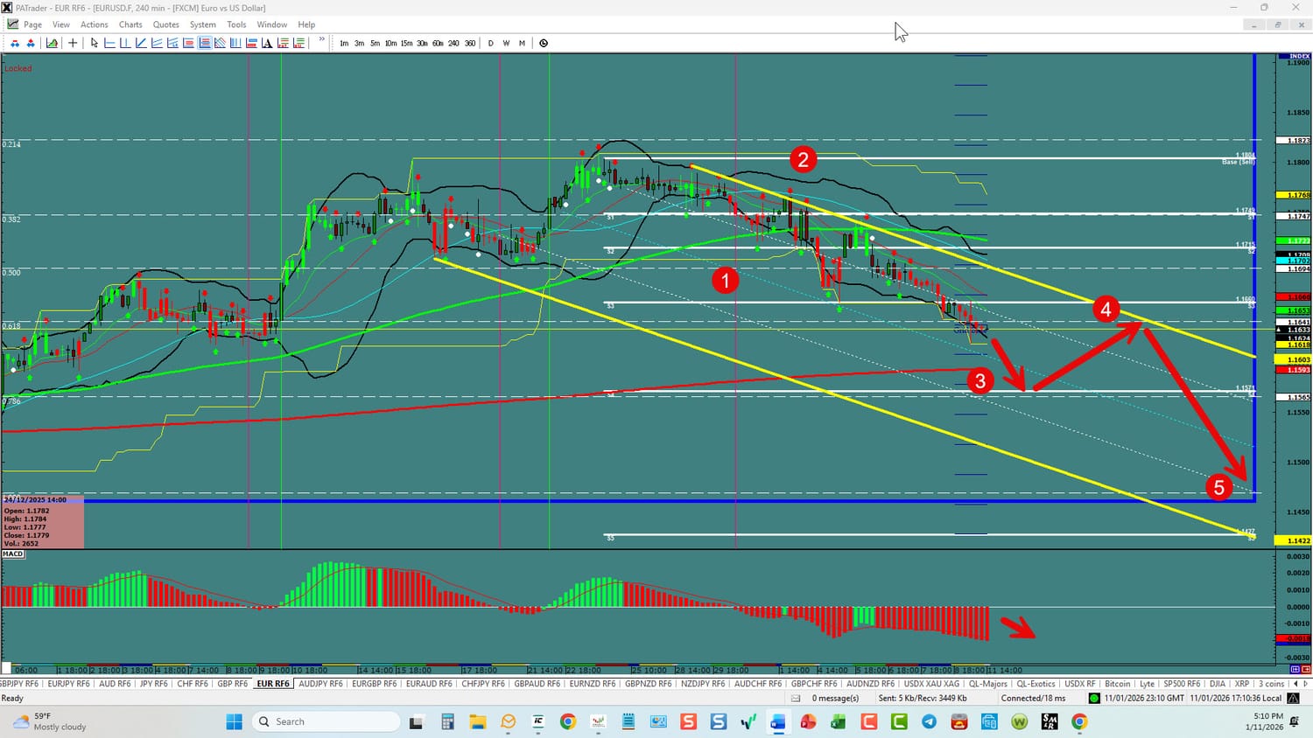Viewport: 1313px width, 738px height.
Task: Click the red INDEX icon on price axis
Action: (1300, 57)
